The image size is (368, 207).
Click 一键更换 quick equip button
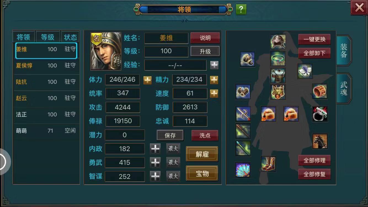point(314,39)
